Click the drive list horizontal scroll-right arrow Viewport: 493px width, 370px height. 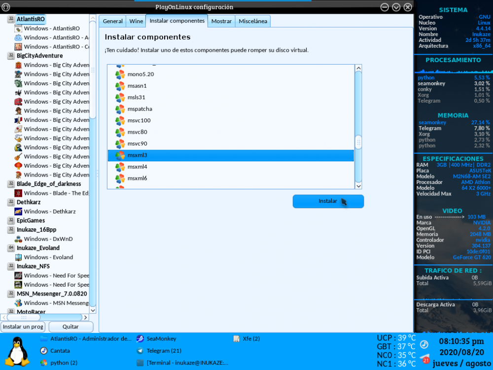85,317
